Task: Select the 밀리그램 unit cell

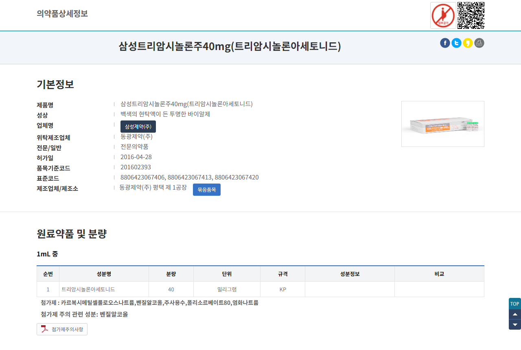Action: pyautogui.click(x=227, y=289)
